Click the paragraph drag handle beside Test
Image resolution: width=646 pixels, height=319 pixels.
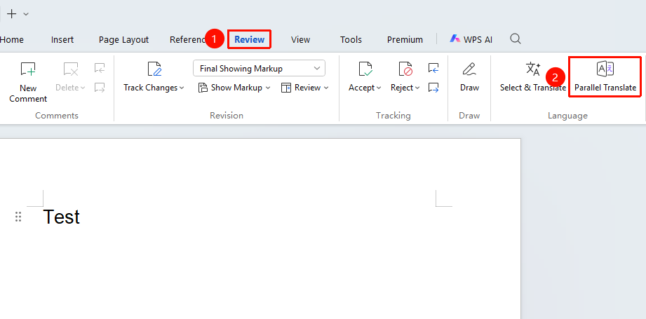(x=18, y=217)
